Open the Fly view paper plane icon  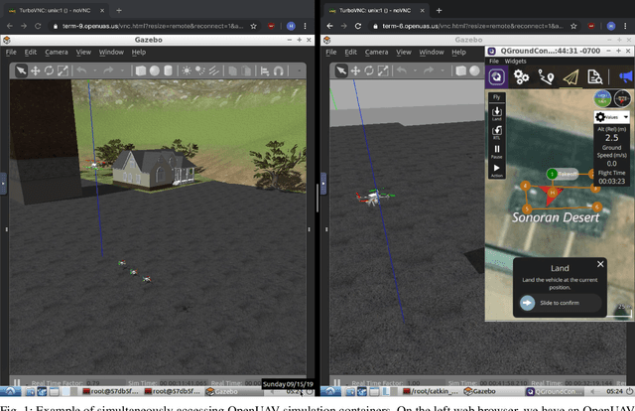(571, 77)
